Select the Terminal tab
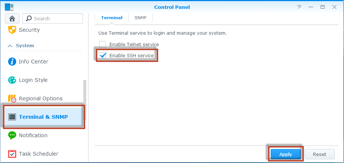The height and width of the screenshot is (163, 344). click(x=112, y=18)
